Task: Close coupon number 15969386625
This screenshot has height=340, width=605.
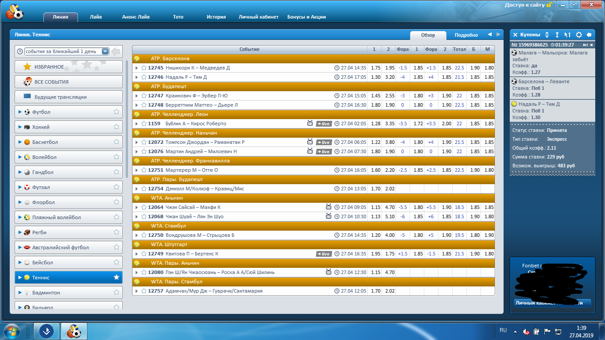Action: click(591, 45)
